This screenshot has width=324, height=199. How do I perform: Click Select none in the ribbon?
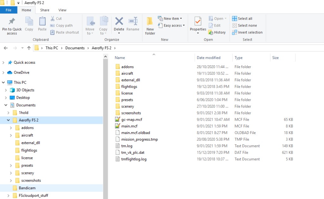point(244,25)
